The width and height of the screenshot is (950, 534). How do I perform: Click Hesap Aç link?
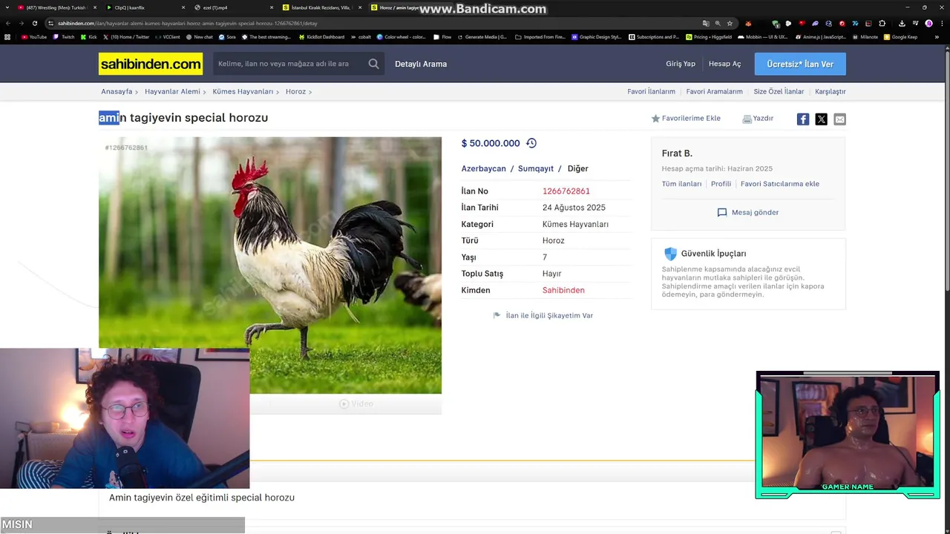[x=724, y=64]
